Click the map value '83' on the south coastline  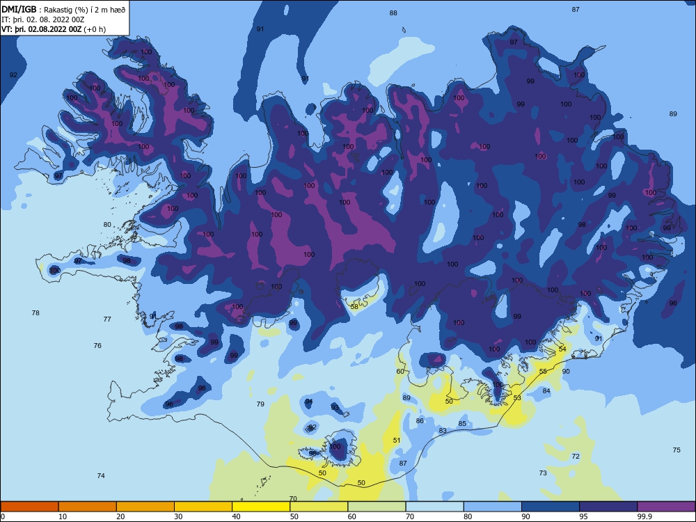tap(443, 431)
